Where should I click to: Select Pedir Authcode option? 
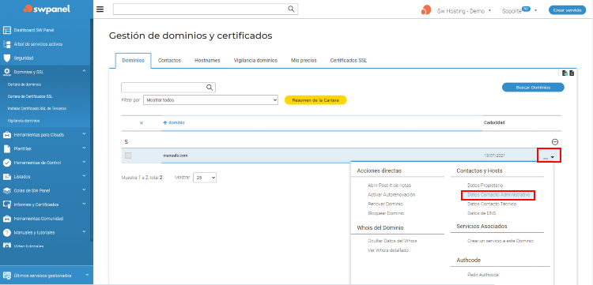pyautogui.click(x=483, y=275)
